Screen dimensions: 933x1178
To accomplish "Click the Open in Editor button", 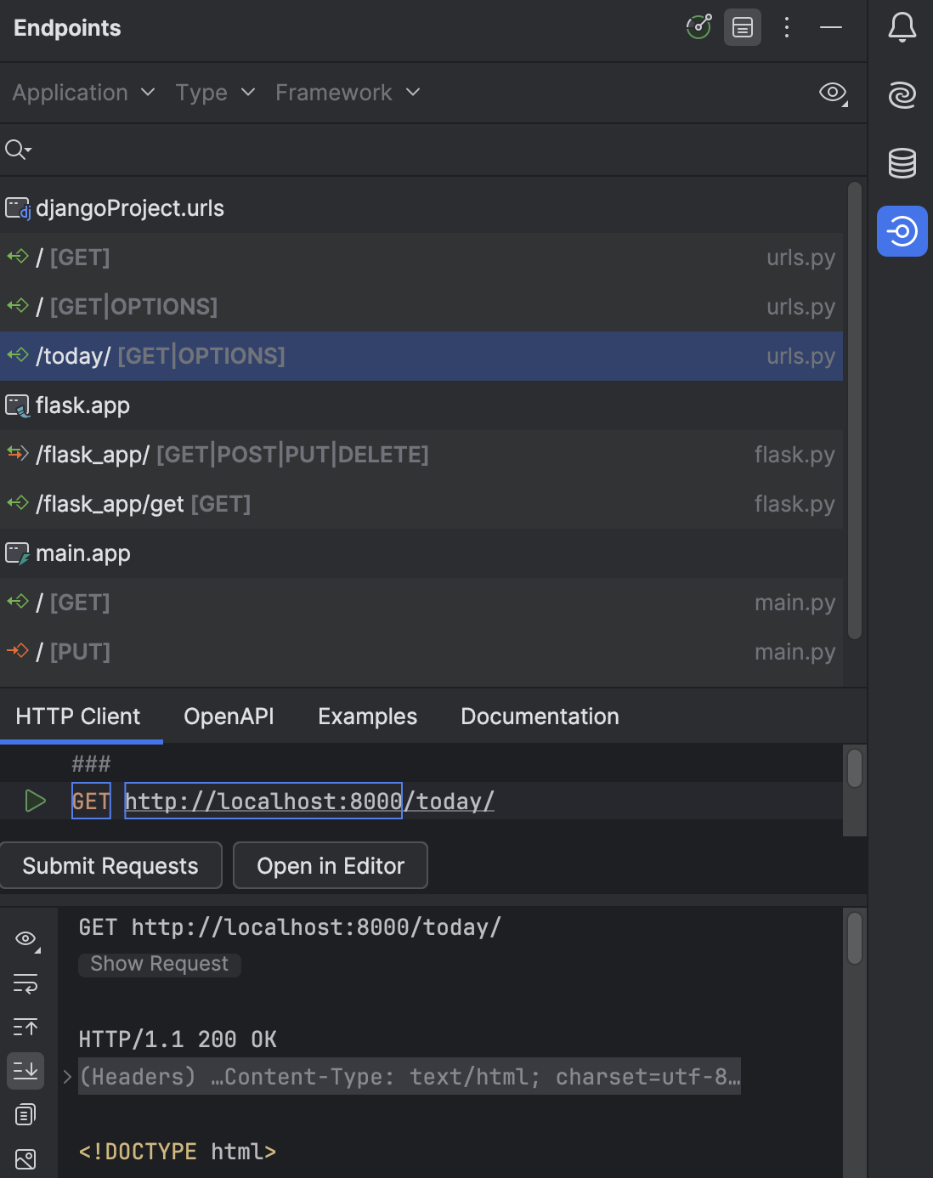I will 331,865.
